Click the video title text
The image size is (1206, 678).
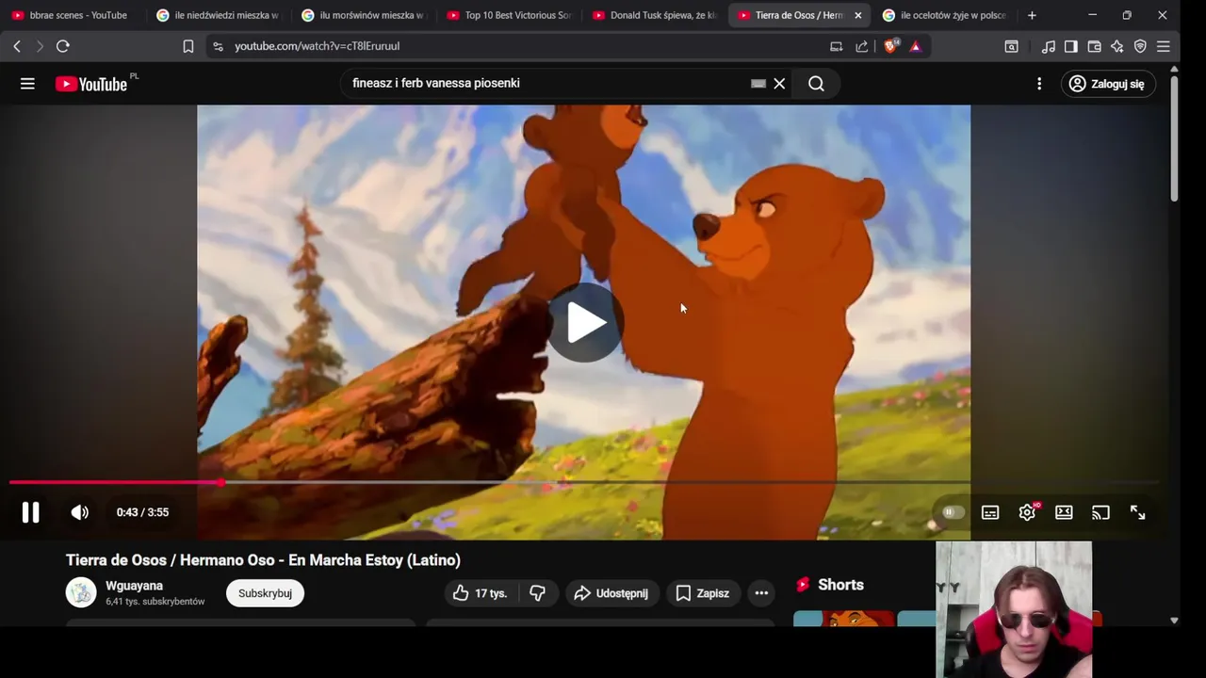click(x=263, y=560)
